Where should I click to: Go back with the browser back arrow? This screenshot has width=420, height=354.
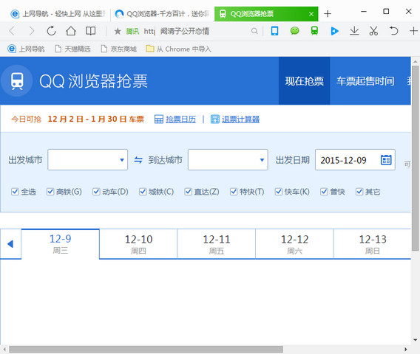[12, 31]
